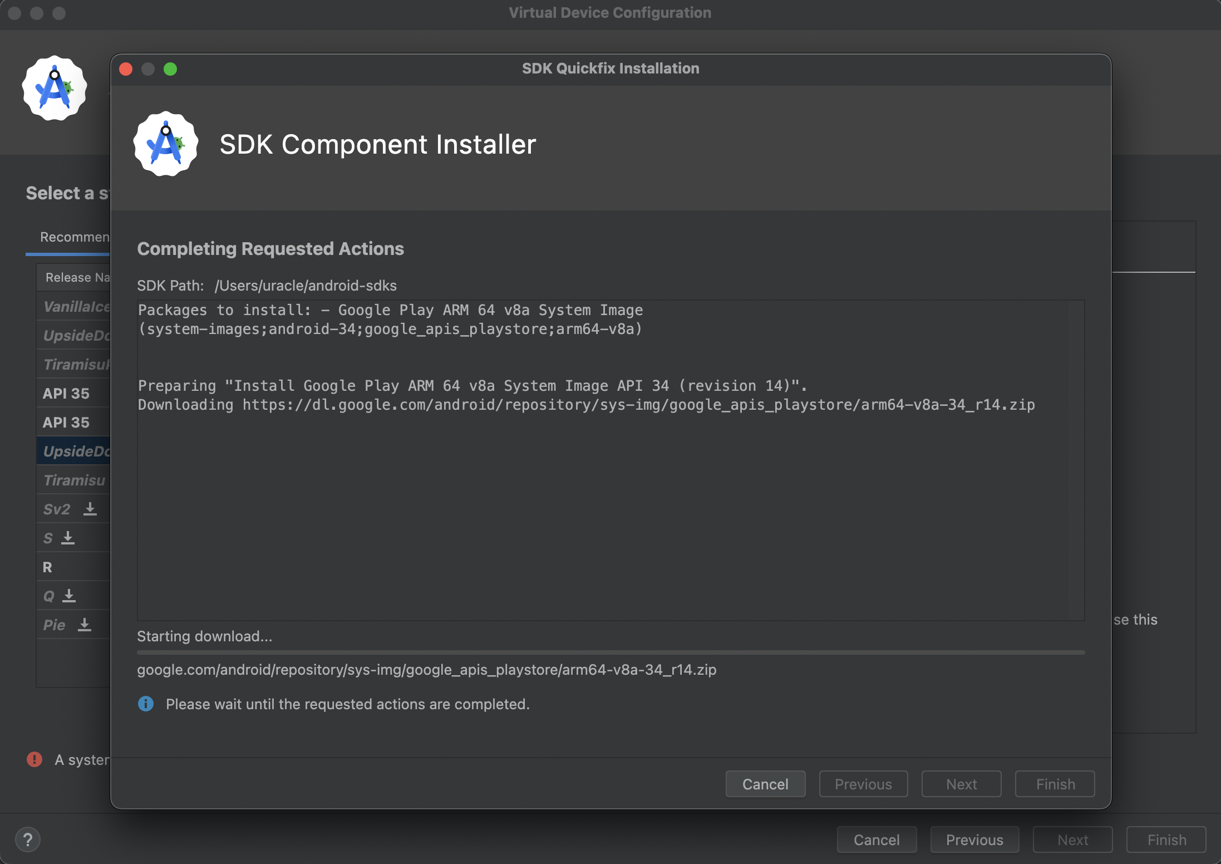Click the download progress bar

(x=611, y=652)
